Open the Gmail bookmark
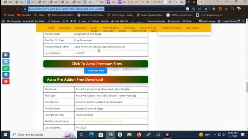Image resolution: width=248 pixels, height=139 pixels. pos(9,15)
